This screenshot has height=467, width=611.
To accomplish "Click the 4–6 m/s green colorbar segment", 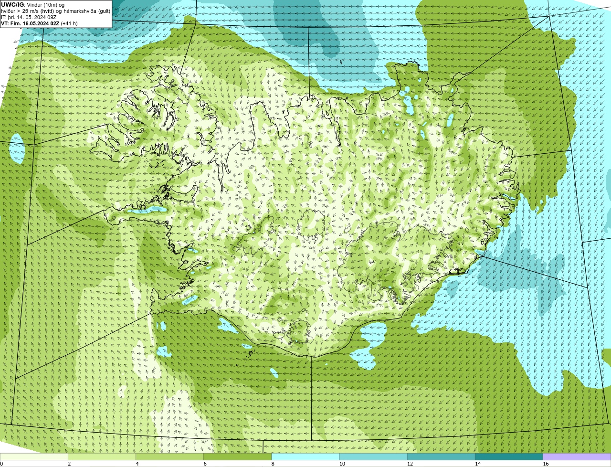I will pos(169,456).
